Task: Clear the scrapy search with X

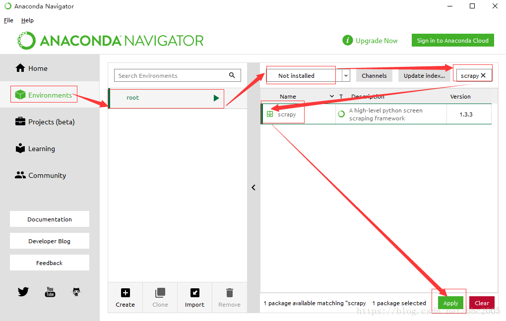Action: coord(483,75)
